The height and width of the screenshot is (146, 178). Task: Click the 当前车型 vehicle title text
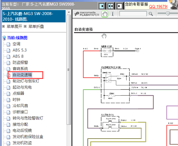38,6
